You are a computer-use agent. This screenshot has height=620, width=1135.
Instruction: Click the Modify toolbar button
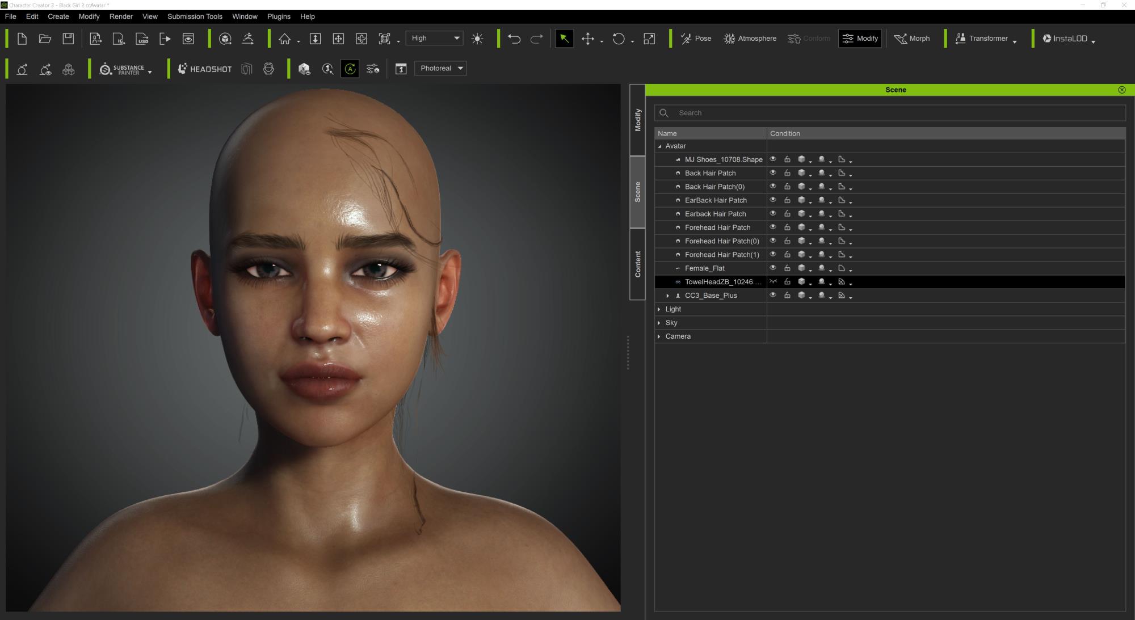click(x=860, y=39)
